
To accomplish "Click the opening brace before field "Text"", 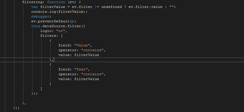I will (50, 64).
